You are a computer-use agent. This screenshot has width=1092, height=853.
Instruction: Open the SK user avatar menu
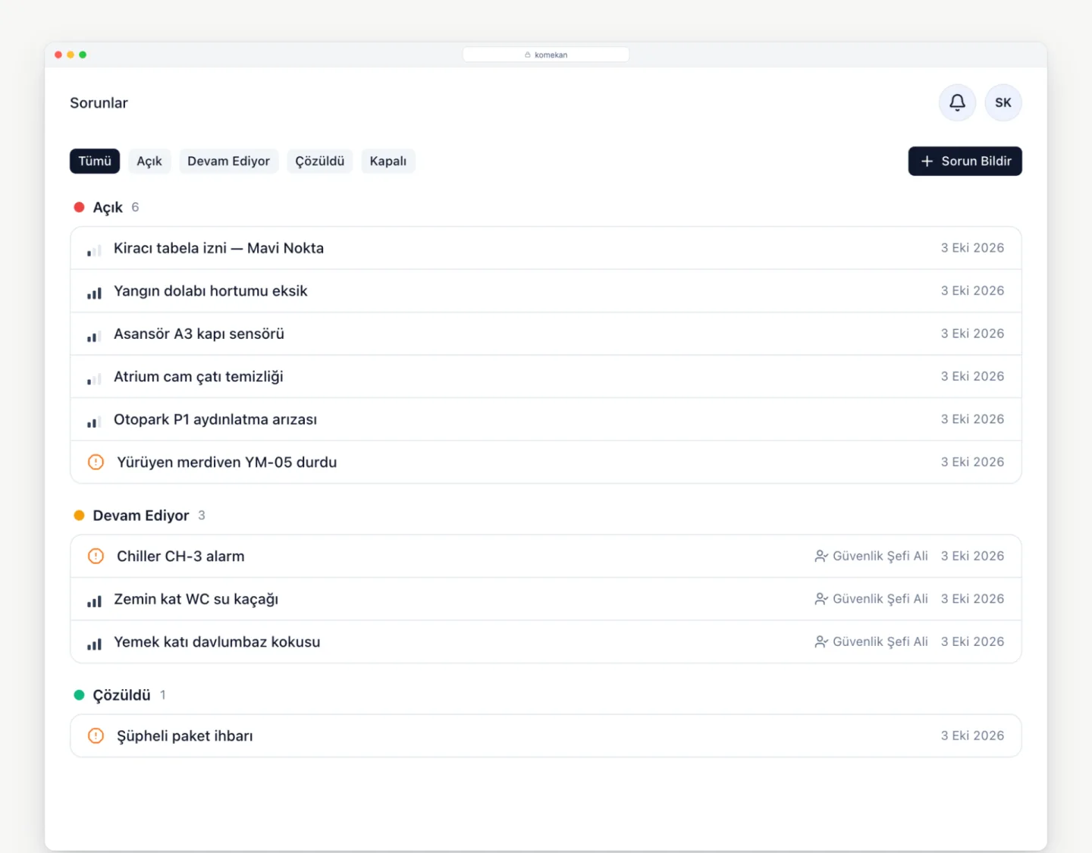(1003, 102)
